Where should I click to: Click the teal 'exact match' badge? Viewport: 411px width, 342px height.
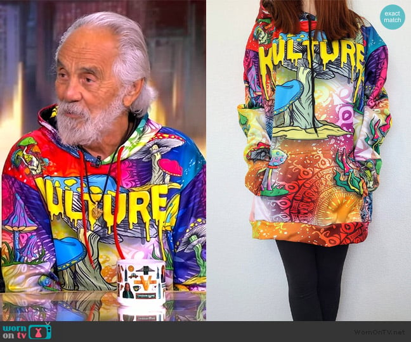pyautogui.click(x=393, y=16)
